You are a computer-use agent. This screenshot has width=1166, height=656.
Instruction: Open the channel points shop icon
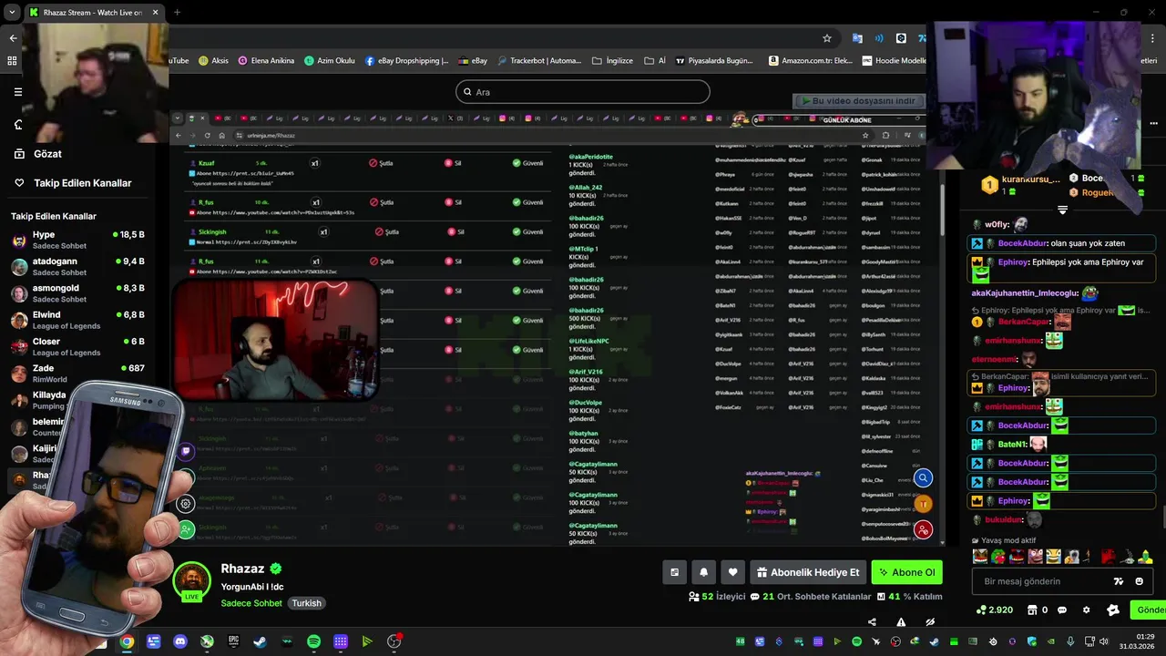(x=1033, y=610)
